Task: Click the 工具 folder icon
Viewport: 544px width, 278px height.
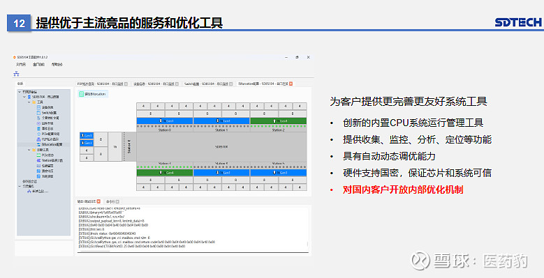Action: tap(34, 102)
